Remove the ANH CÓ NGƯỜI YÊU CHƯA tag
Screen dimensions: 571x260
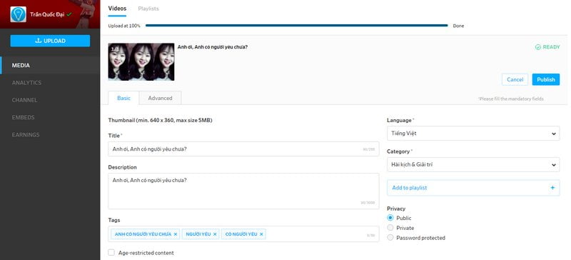176,234
